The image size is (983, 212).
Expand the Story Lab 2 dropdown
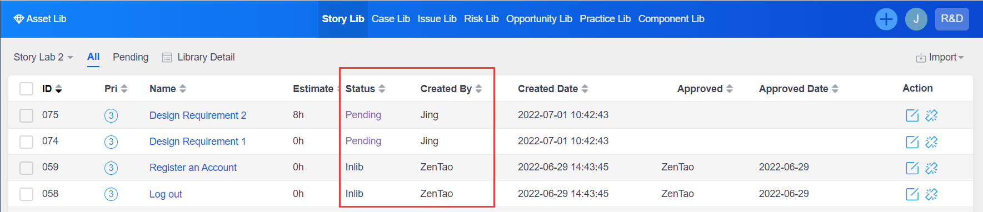(43, 57)
